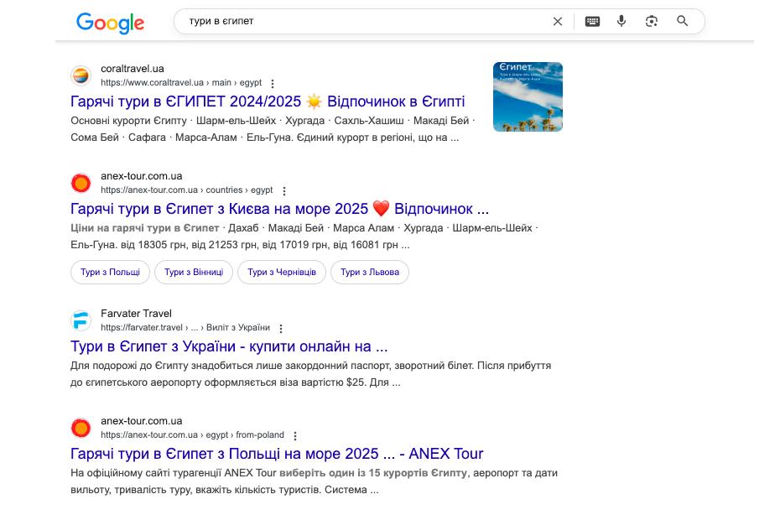Click the anex-tour.com.ua name above from-poland URL
This screenshot has height=515, width=780.
pos(141,421)
